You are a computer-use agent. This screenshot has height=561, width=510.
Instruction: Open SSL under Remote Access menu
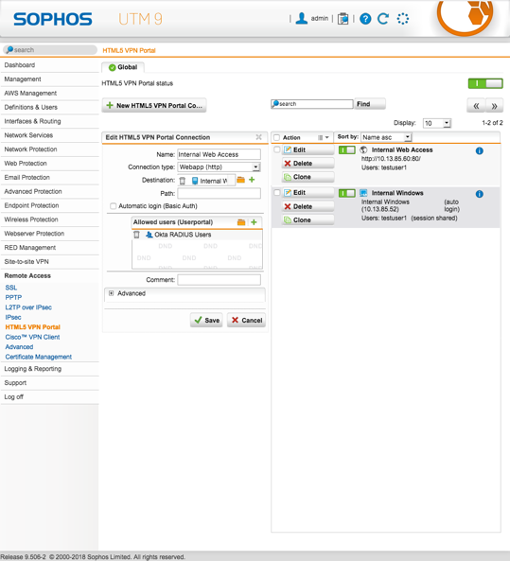pos(11,288)
